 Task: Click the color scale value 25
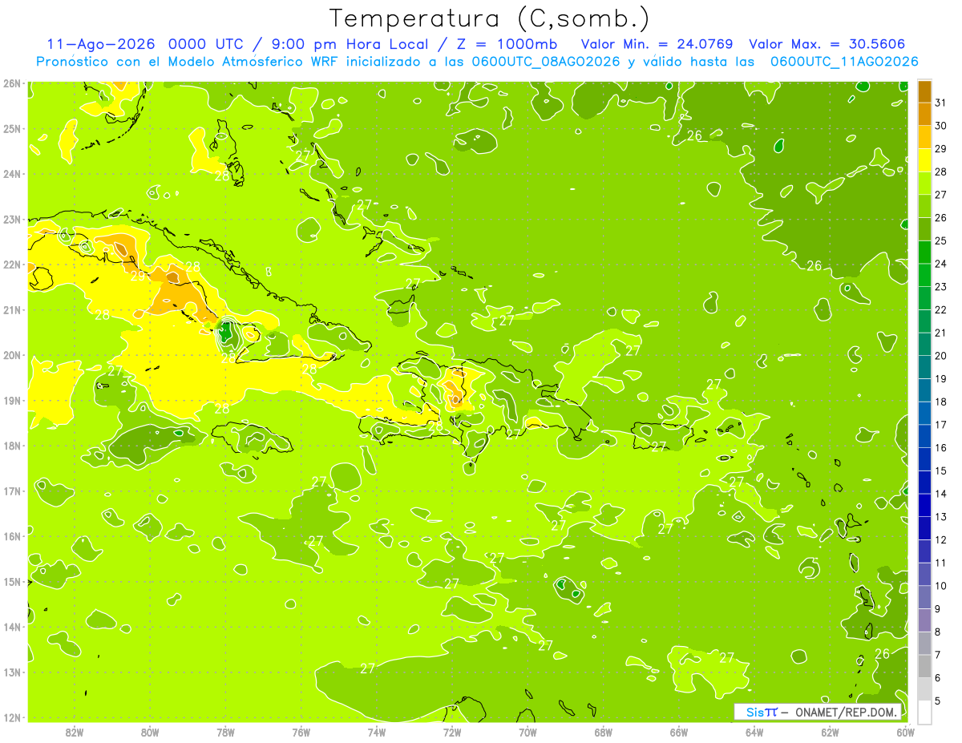(940, 240)
